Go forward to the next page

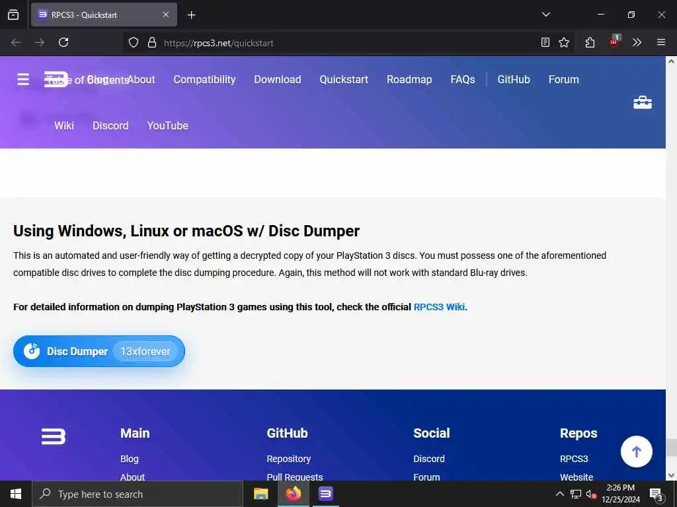pyautogui.click(x=40, y=42)
